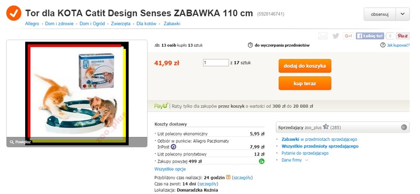
Task: Go to Zwierzęta breadcrumb category
Action: (121, 24)
